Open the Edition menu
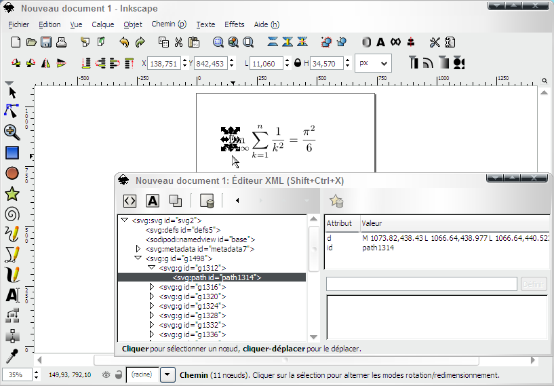 [x=50, y=24]
